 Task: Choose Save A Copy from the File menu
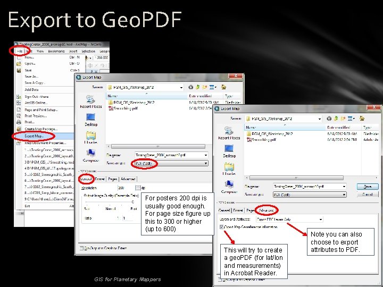click(35, 83)
